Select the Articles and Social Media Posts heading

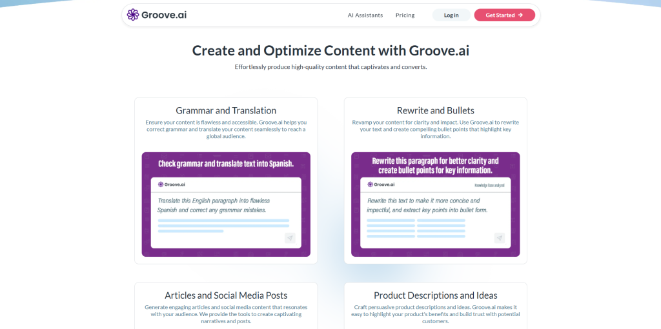click(x=226, y=295)
